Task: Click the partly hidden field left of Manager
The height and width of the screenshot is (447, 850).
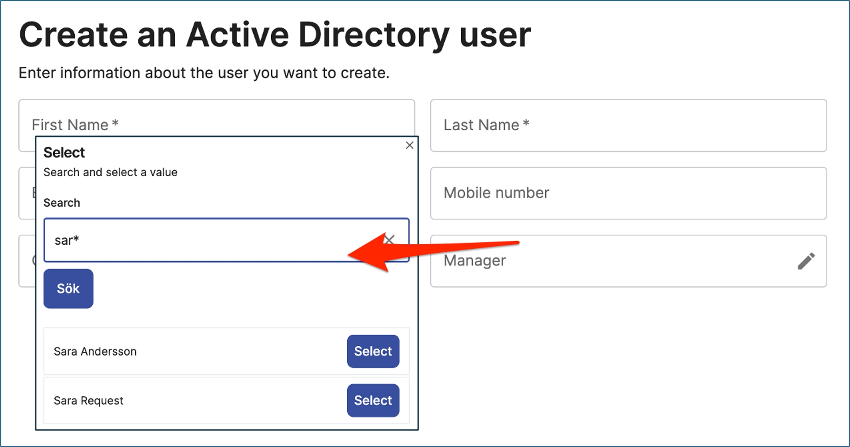Action: (x=27, y=261)
